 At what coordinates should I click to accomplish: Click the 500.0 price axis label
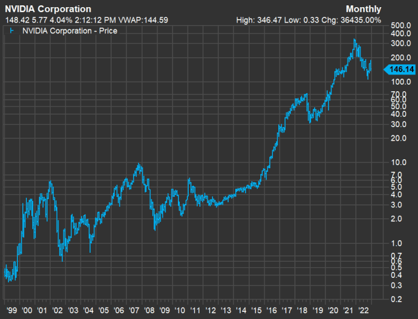pyautogui.click(x=401, y=26)
